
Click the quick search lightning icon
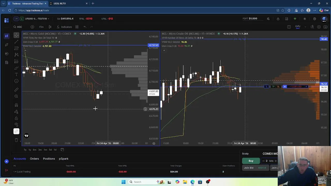312,27
